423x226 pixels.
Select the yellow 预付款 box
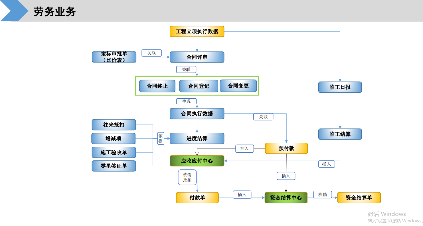[286, 148]
